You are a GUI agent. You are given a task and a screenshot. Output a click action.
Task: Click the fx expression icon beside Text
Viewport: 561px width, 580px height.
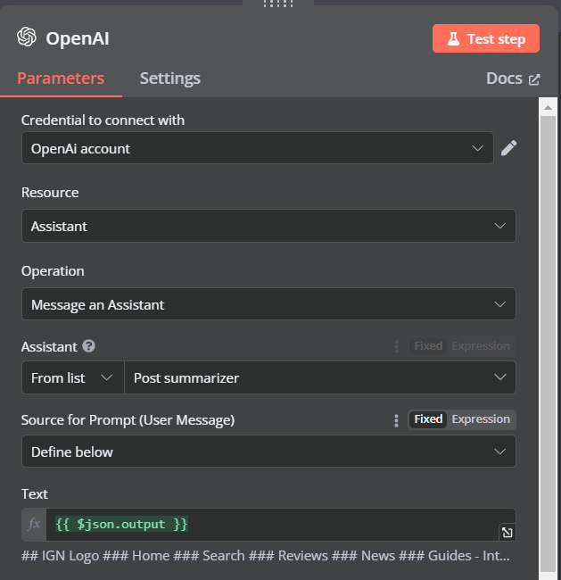tap(34, 524)
